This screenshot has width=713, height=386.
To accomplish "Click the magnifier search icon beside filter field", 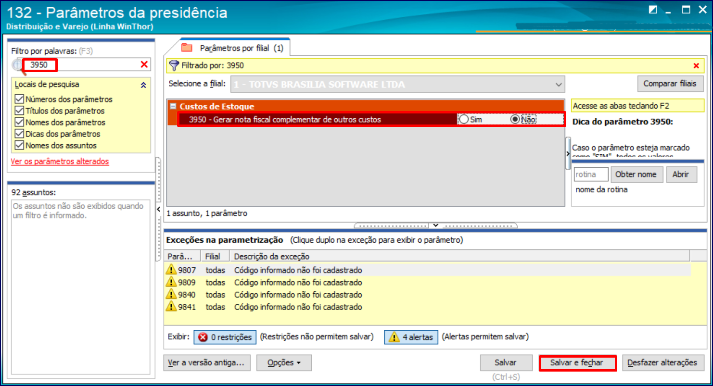I will 18,65.
